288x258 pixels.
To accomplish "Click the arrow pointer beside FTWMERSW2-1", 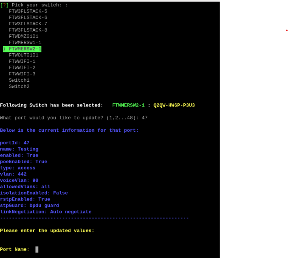I will (x=4, y=49).
